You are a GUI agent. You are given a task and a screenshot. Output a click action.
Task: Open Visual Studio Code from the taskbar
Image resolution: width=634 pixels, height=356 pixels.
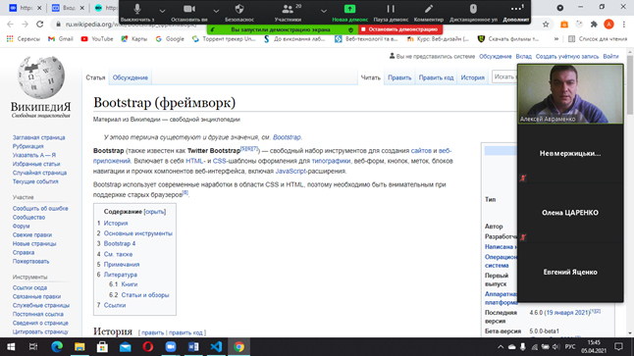tap(216, 347)
